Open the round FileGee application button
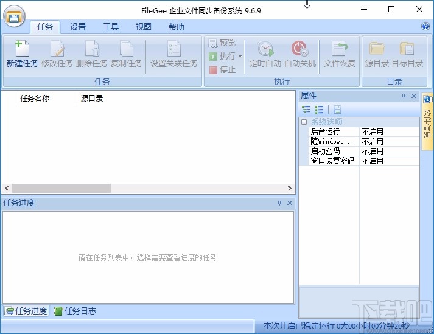Screen dimensions: 434x334 [x=14, y=16]
